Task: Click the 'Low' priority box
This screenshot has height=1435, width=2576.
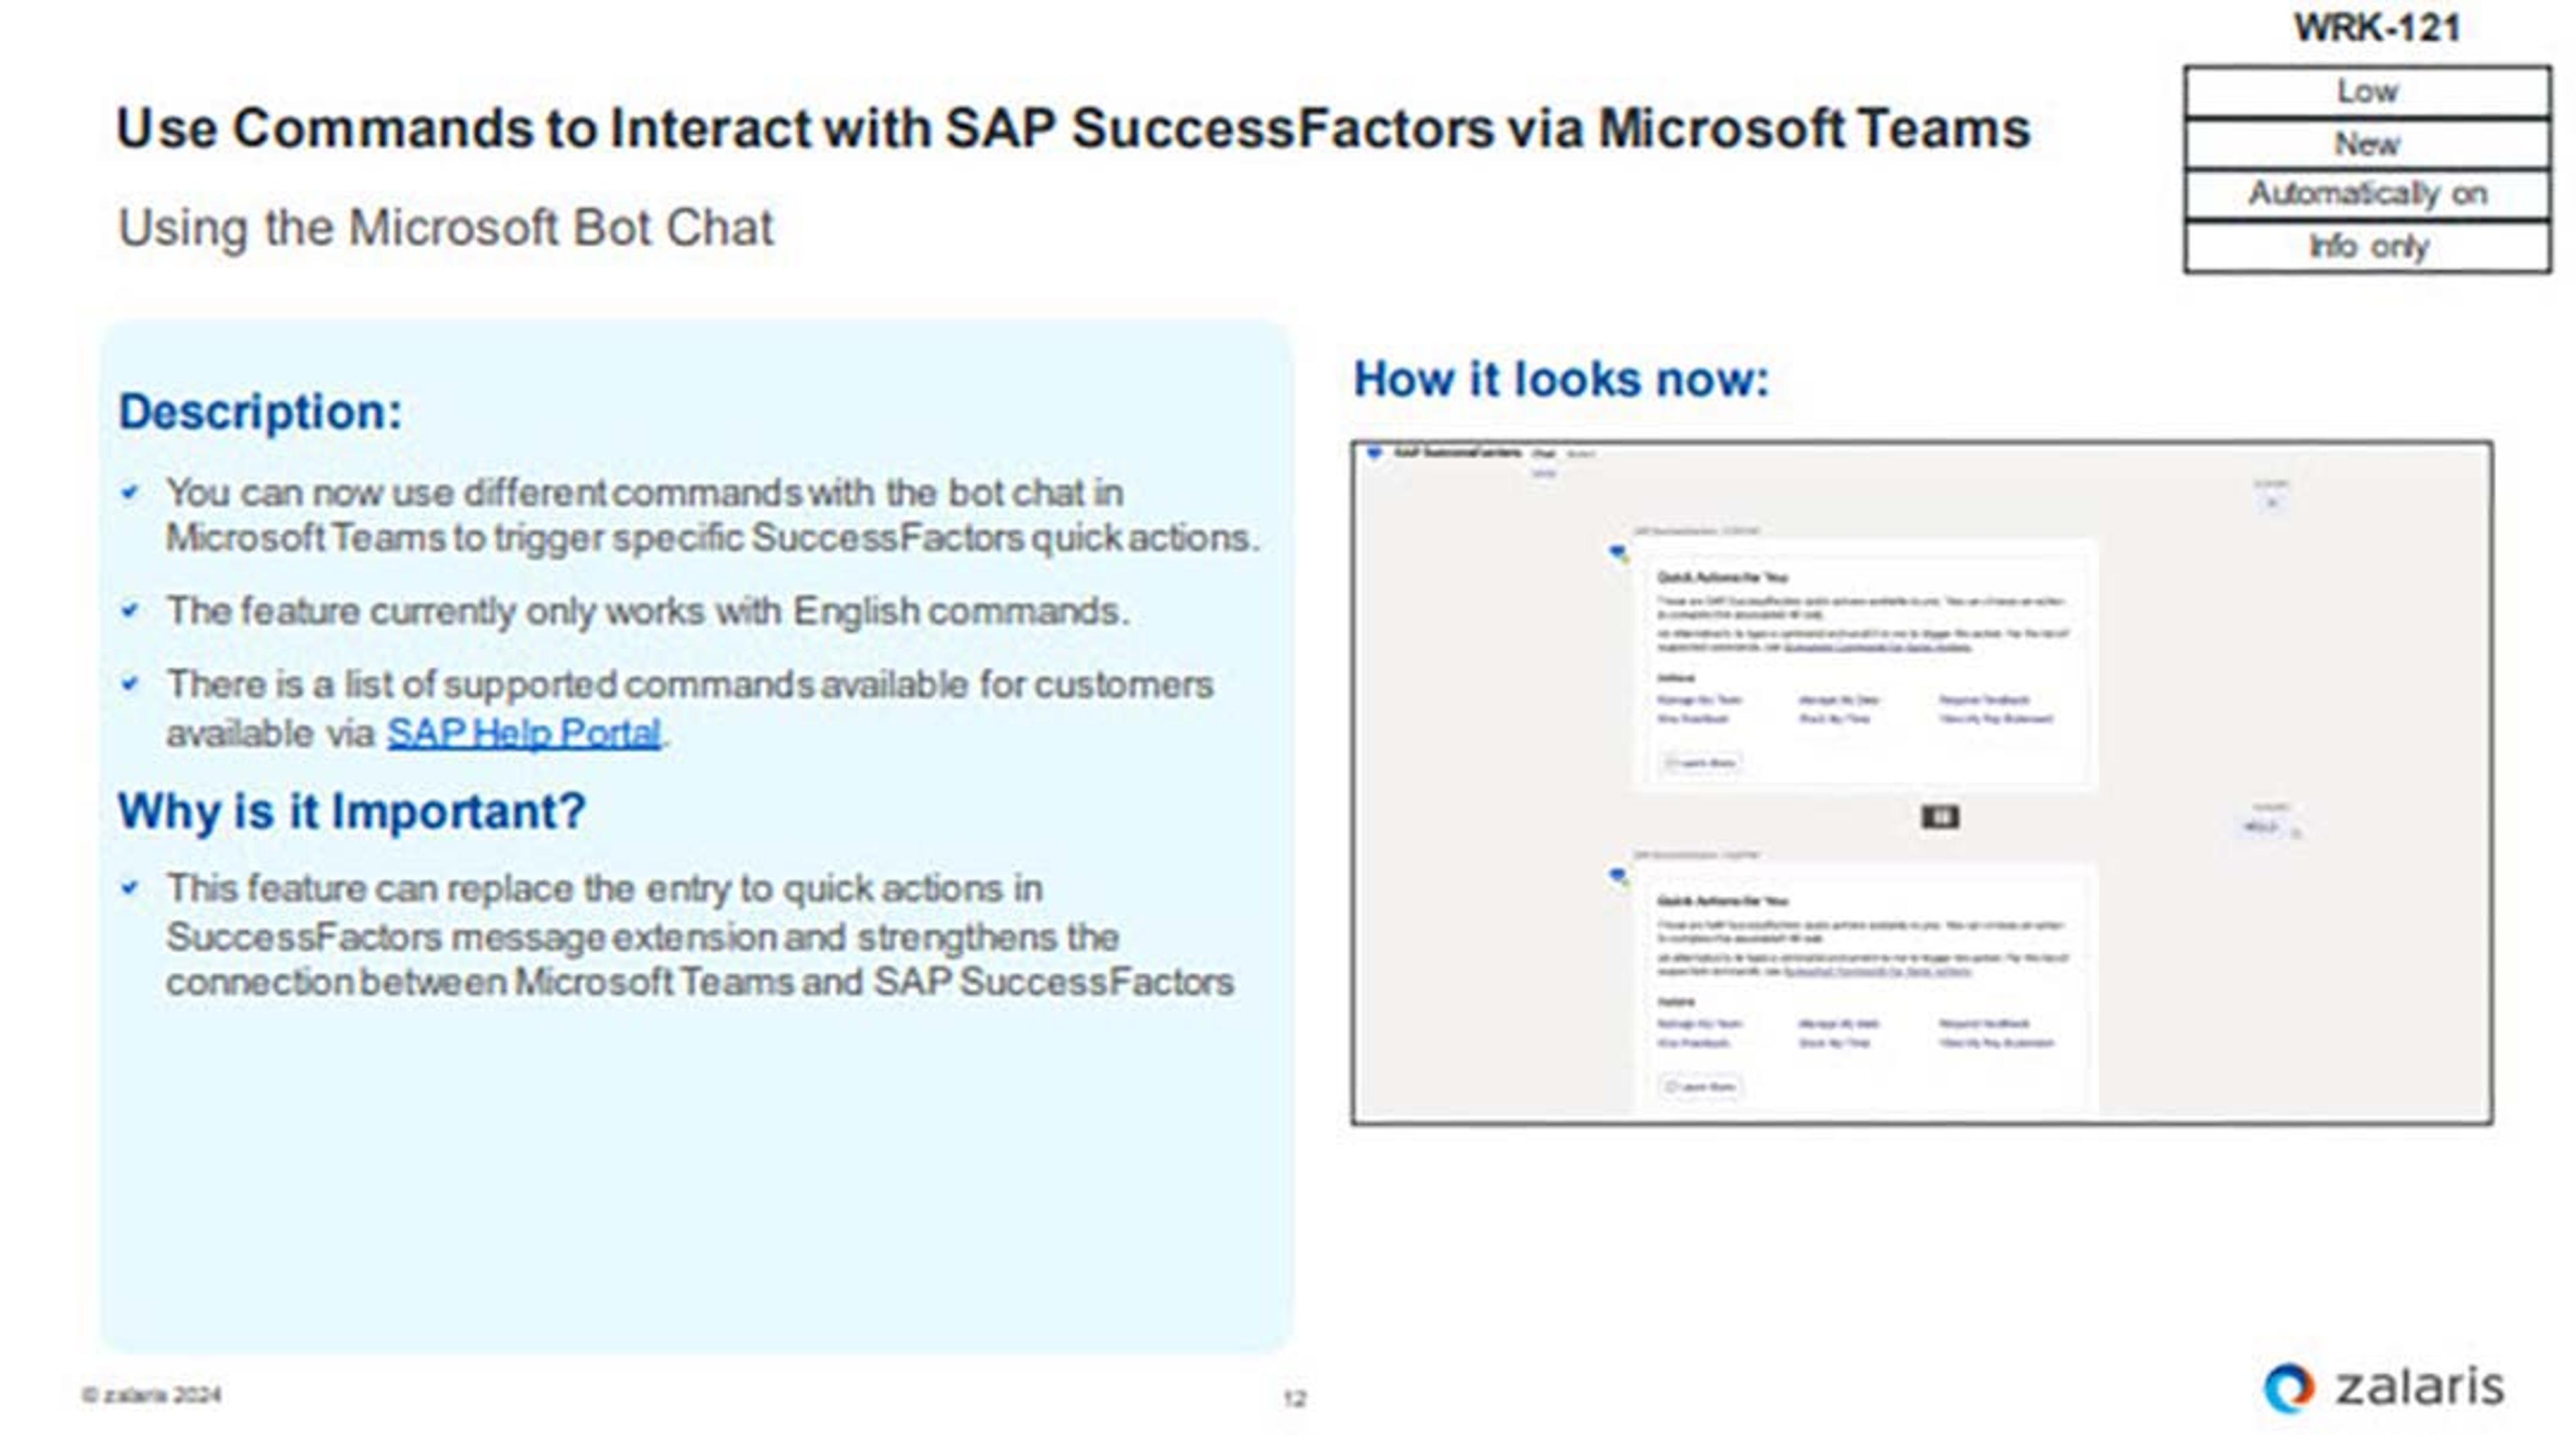Action: point(2367,92)
